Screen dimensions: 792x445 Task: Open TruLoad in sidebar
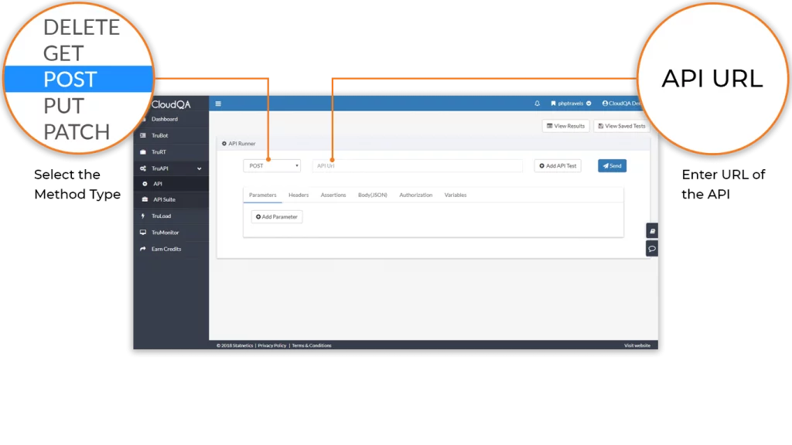[x=171, y=216]
